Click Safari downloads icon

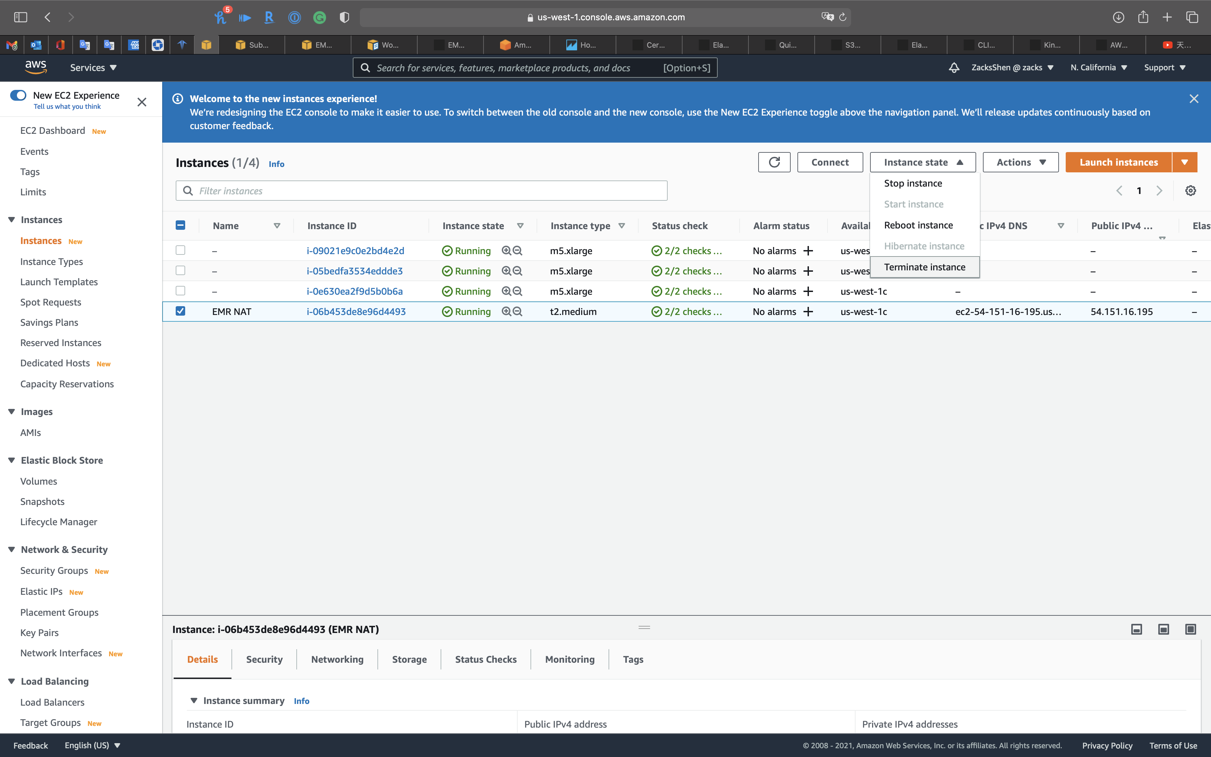tap(1118, 17)
